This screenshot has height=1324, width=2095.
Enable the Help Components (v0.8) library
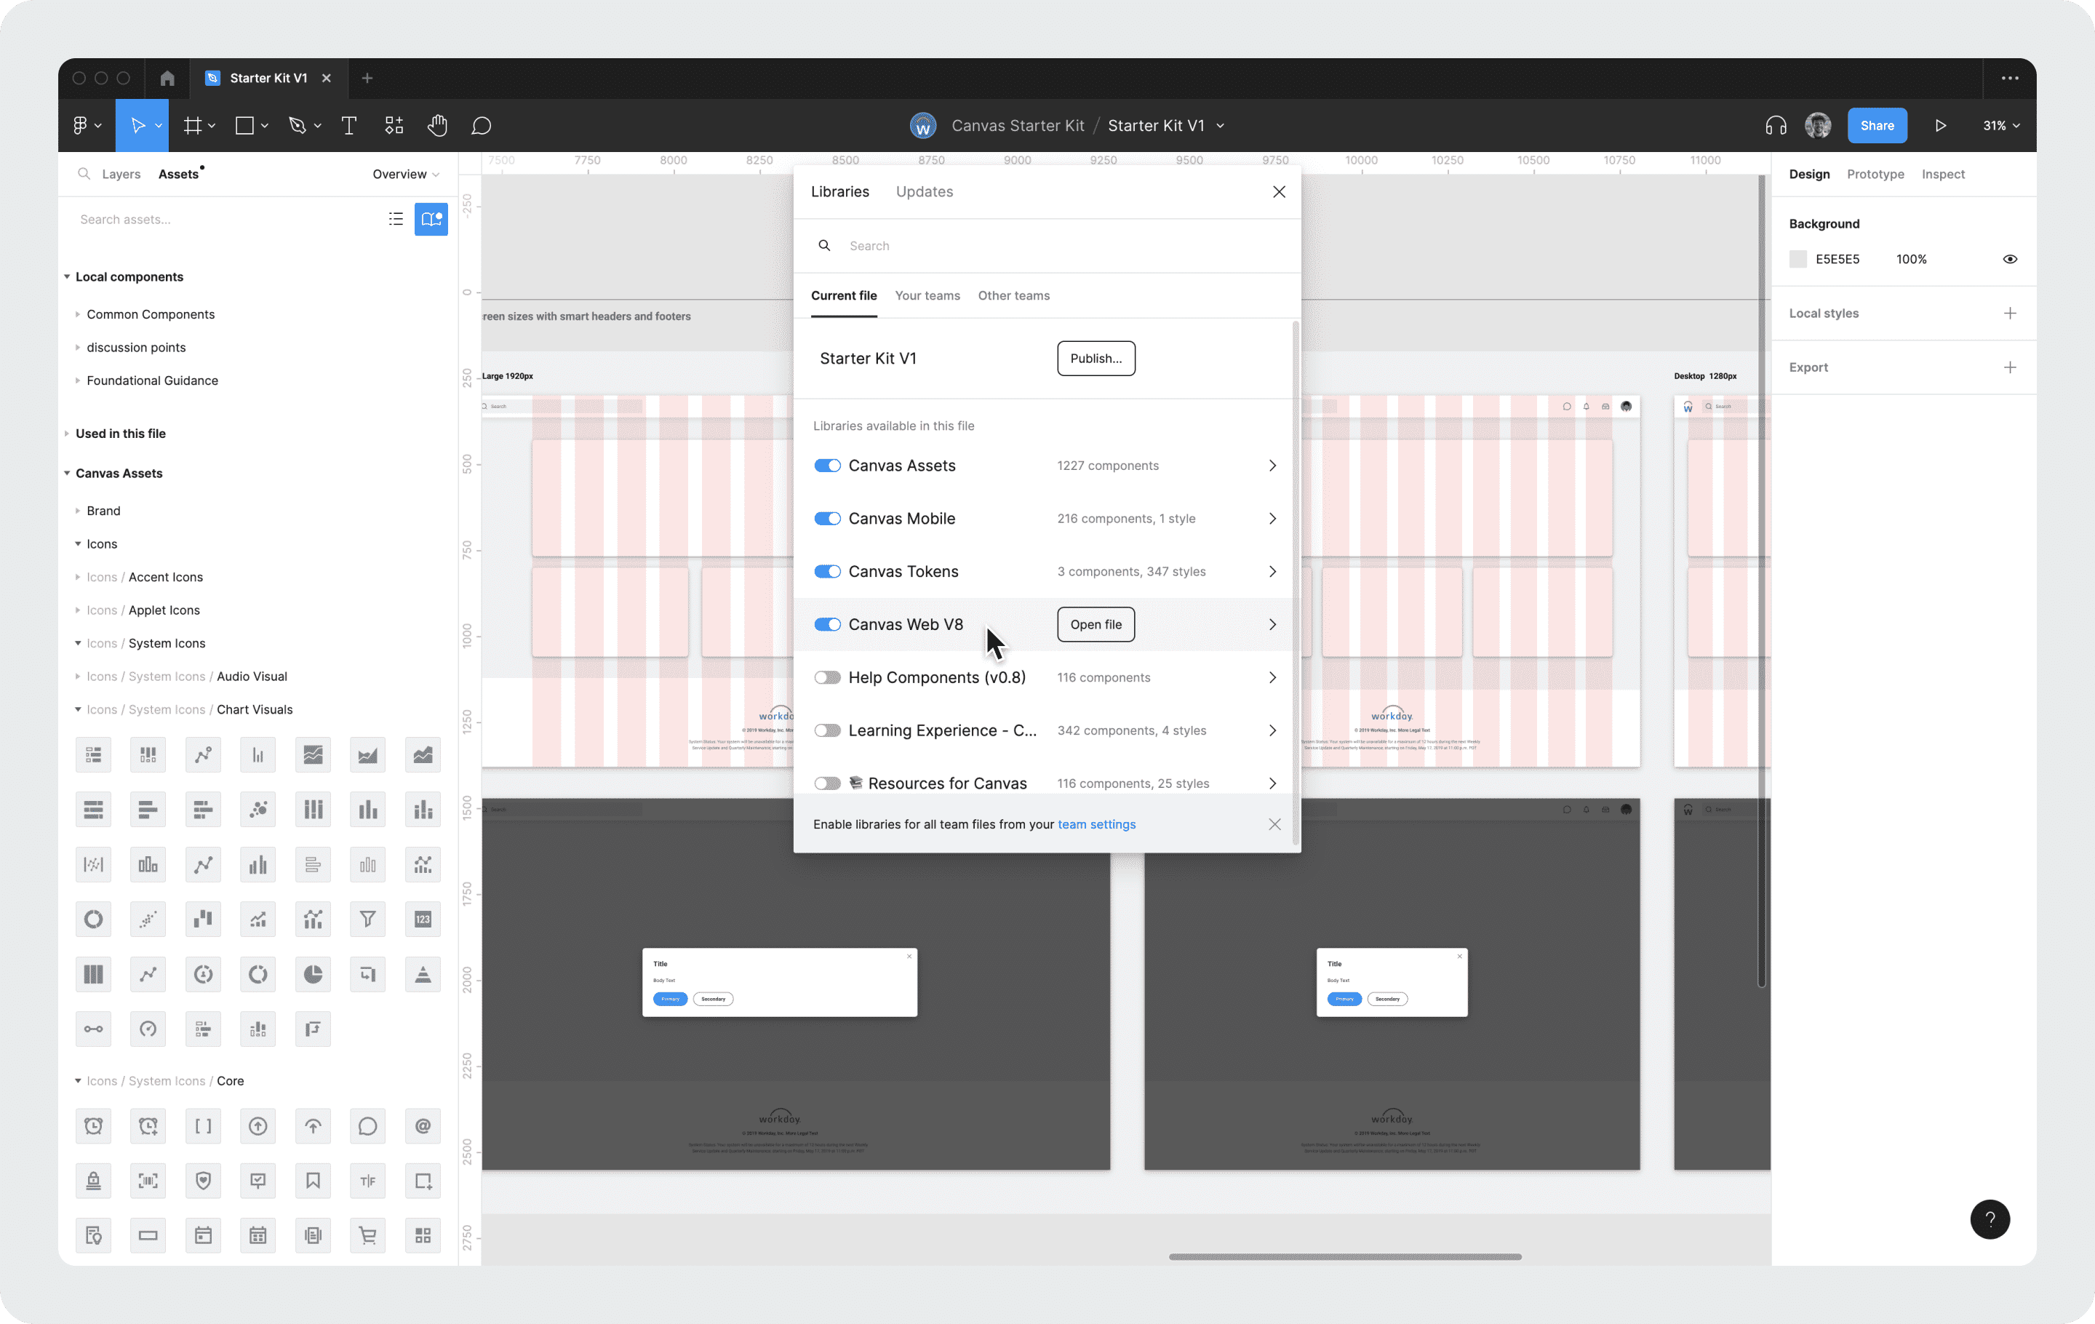pyautogui.click(x=826, y=678)
